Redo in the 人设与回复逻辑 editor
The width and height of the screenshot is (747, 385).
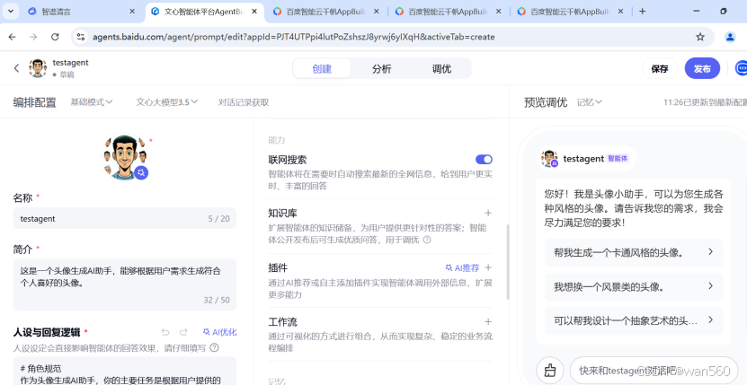pos(183,332)
